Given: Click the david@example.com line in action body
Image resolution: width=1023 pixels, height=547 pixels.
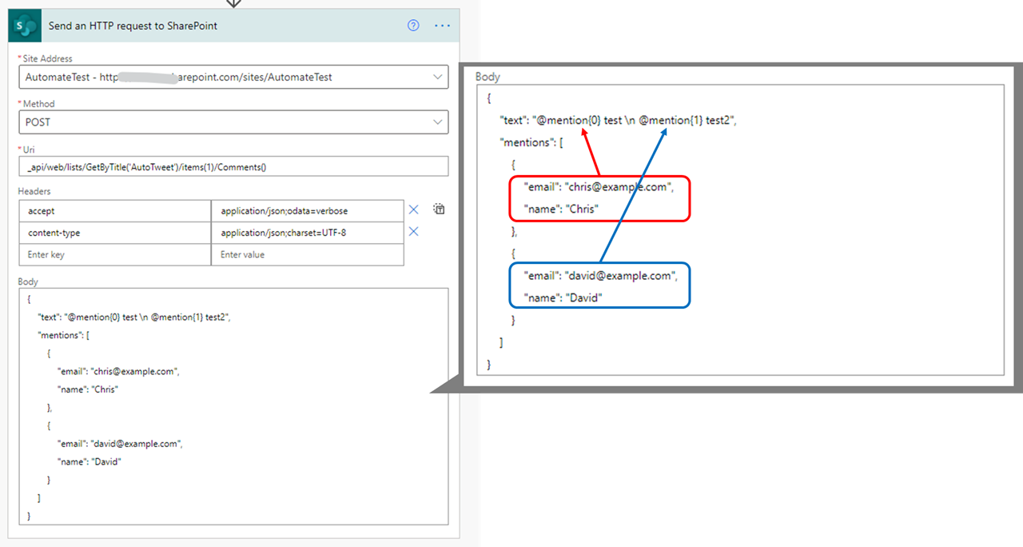Looking at the screenshot, I should (121, 444).
